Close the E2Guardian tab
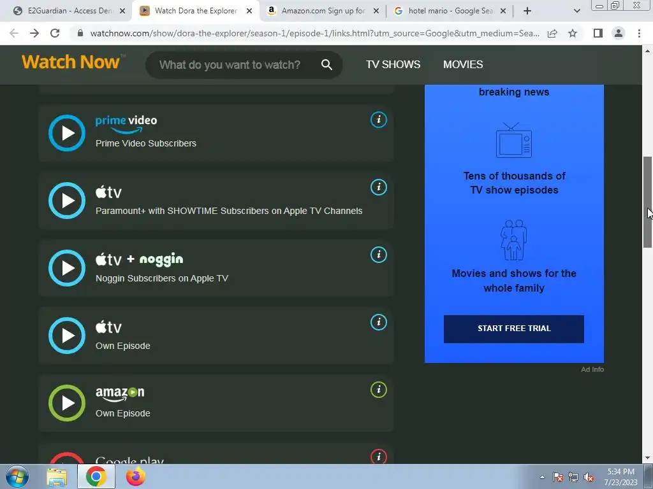The height and width of the screenshot is (489, 653). click(122, 11)
